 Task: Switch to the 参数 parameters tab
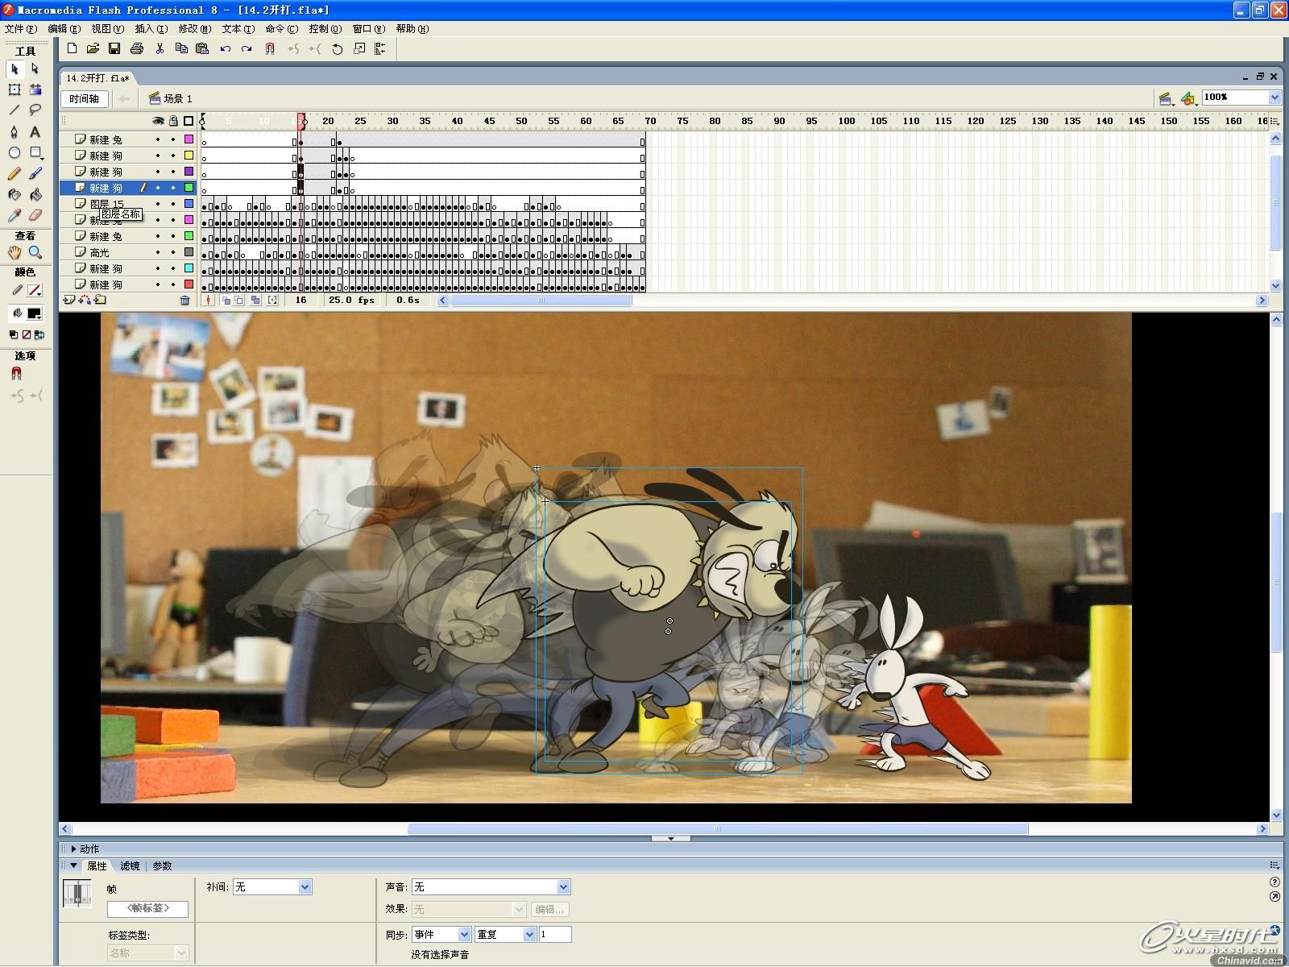(162, 865)
